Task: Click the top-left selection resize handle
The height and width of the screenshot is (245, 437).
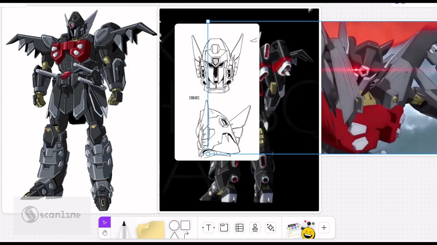Action: pos(208,21)
